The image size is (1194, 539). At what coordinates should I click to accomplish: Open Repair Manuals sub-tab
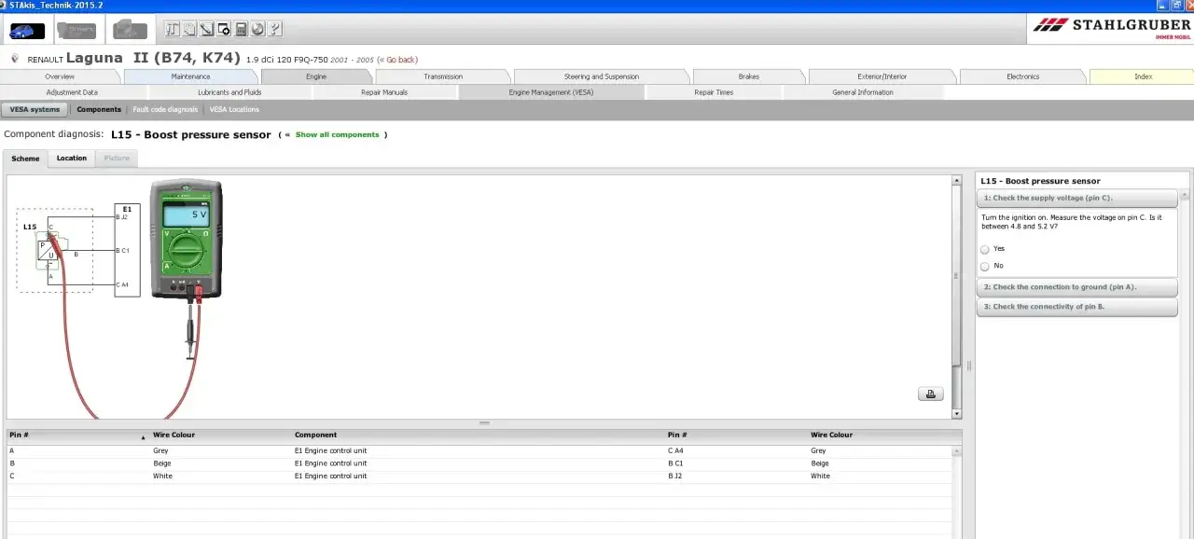click(384, 92)
